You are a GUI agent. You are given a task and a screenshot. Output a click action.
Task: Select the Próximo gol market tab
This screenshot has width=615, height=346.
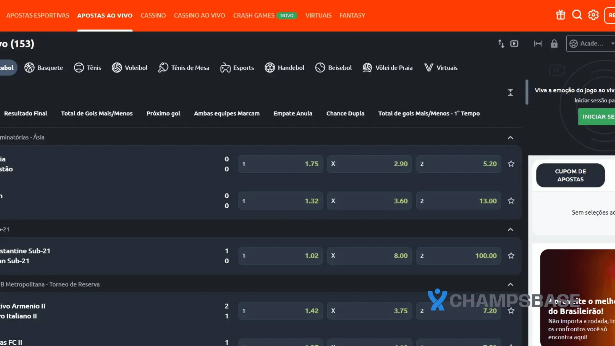point(163,113)
